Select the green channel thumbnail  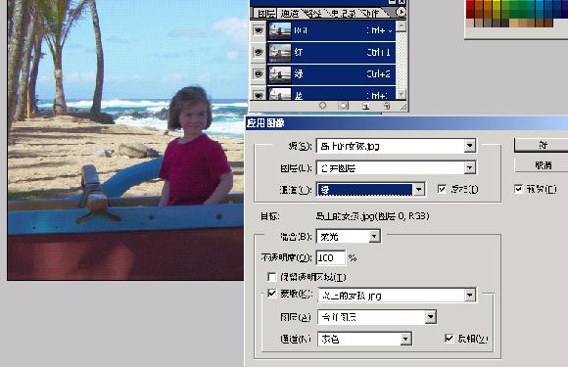[280, 74]
